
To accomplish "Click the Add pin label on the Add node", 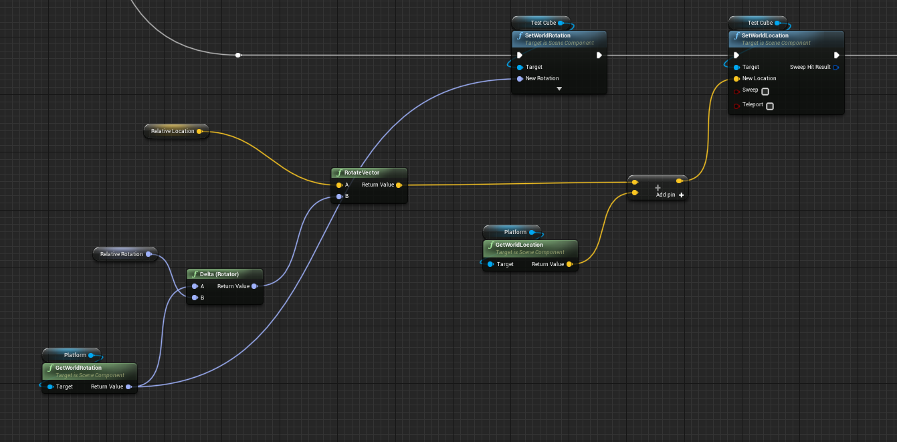I will coord(664,195).
